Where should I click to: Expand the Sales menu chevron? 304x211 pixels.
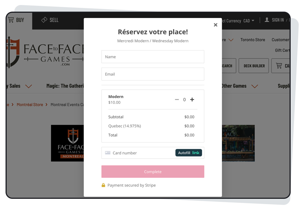29,86
